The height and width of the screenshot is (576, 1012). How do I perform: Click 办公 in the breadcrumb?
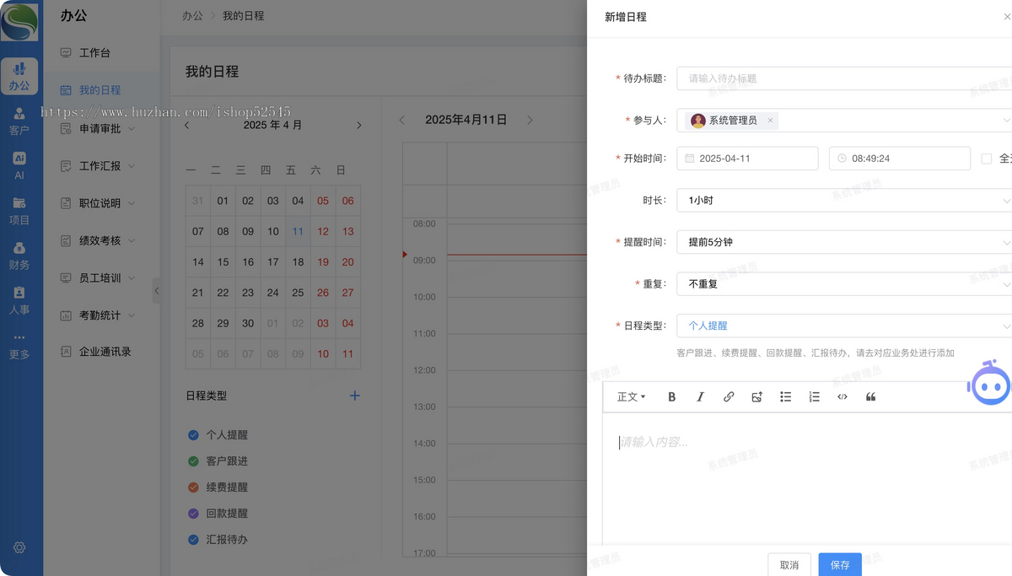[x=192, y=16]
